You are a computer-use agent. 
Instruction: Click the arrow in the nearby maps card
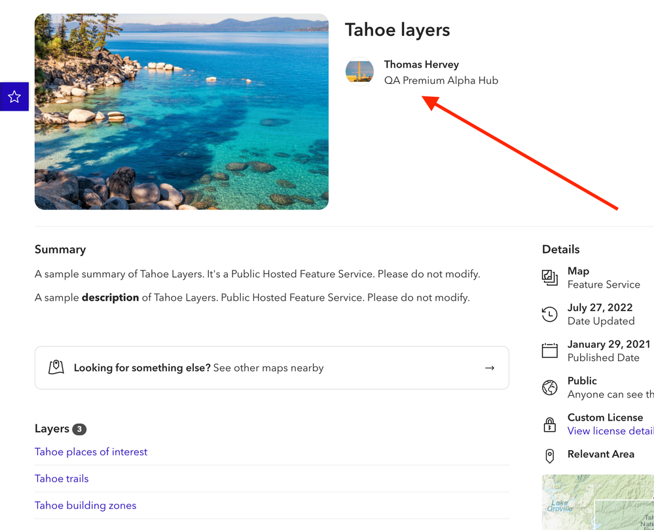click(490, 368)
